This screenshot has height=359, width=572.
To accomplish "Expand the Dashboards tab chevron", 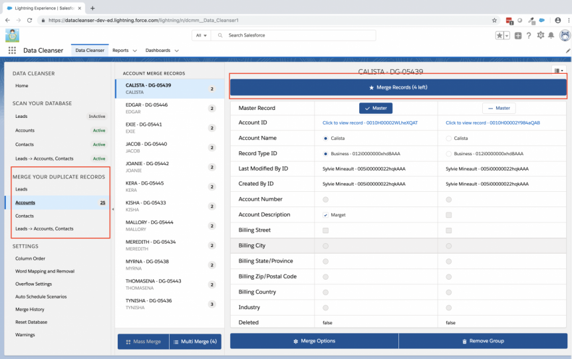I will [176, 51].
